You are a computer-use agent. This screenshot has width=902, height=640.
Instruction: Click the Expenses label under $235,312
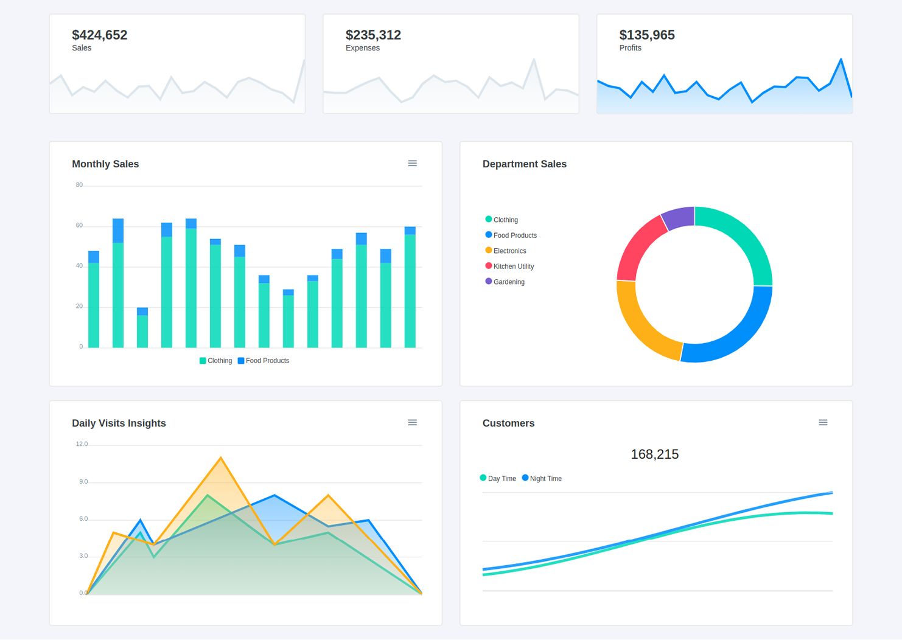363,48
